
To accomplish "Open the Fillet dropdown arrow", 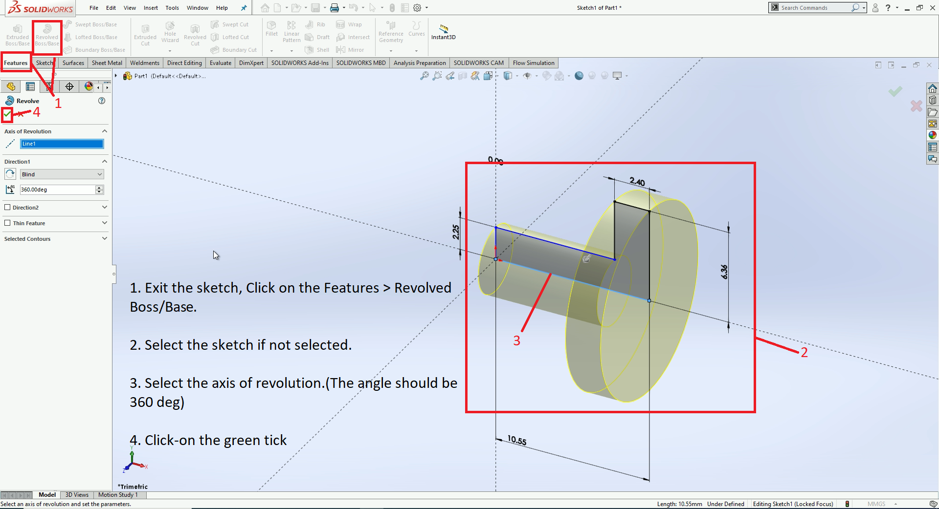I will click(x=271, y=50).
